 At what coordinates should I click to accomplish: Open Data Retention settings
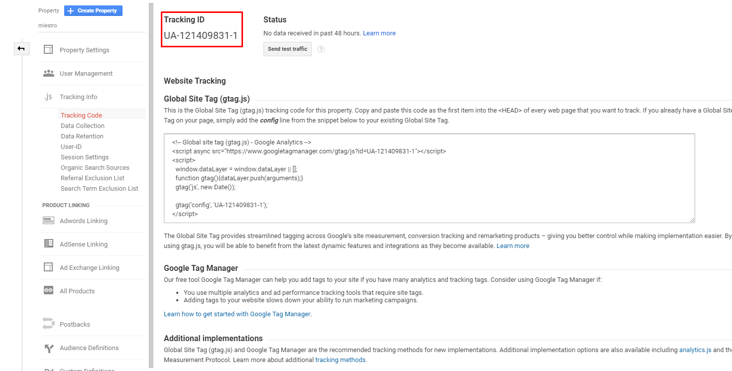[82, 136]
